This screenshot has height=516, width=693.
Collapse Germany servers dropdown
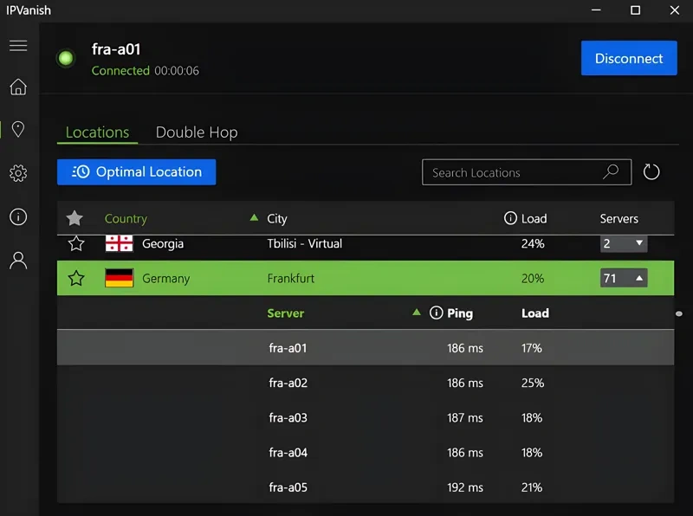click(624, 278)
